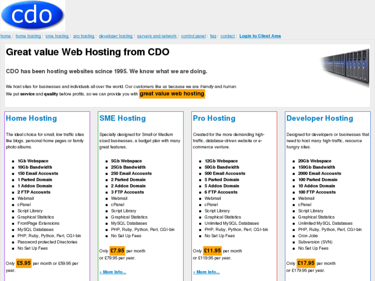Click the £5.95 price tag
Screen dimensions: 375x281
point(24,263)
